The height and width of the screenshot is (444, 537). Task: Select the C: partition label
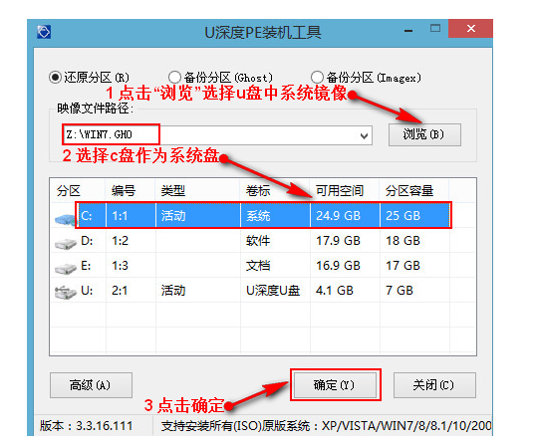86,216
